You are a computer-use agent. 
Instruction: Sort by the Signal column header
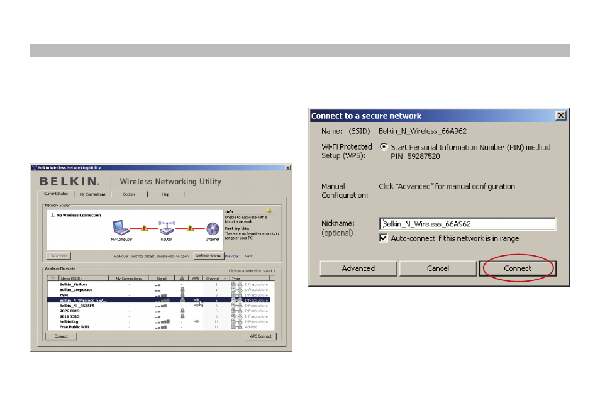(162, 279)
